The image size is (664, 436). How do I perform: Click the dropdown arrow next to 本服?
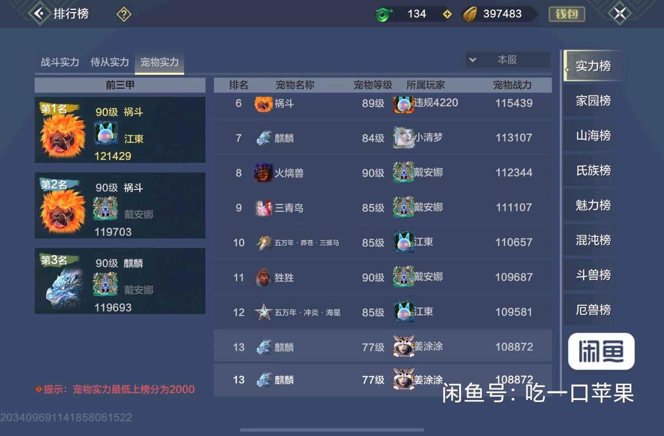click(x=473, y=60)
